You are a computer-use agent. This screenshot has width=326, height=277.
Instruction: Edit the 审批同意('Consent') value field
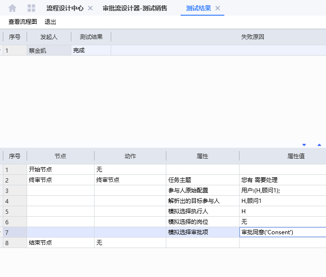tap(283, 232)
